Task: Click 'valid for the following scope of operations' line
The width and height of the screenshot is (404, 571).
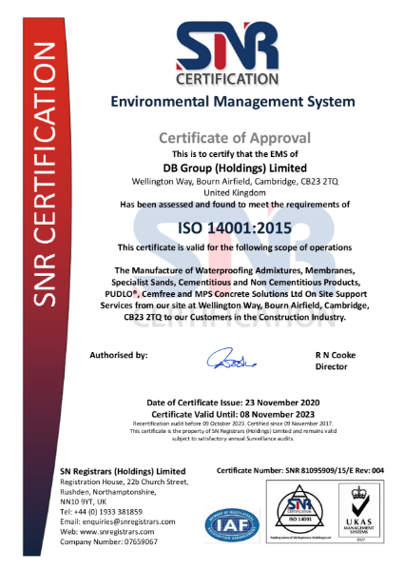Action: pyautogui.click(x=235, y=247)
